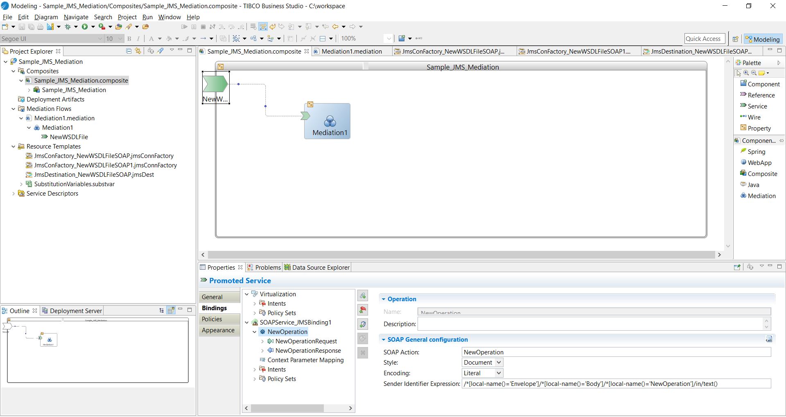Toggle Link with Editor in Project Explorer

coord(138,51)
